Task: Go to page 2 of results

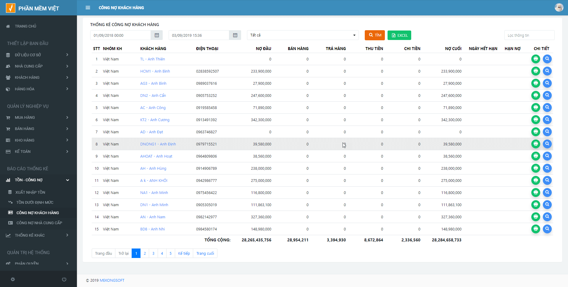Action: (145, 253)
